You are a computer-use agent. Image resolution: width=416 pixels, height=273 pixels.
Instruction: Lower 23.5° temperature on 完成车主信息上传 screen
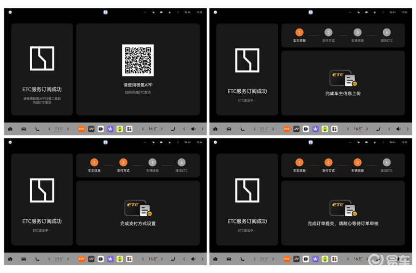click(254, 129)
